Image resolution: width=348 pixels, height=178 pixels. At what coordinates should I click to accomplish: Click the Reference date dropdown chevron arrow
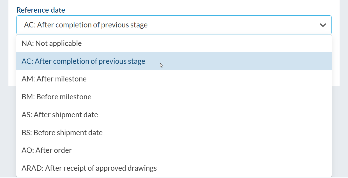pyautogui.click(x=323, y=25)
